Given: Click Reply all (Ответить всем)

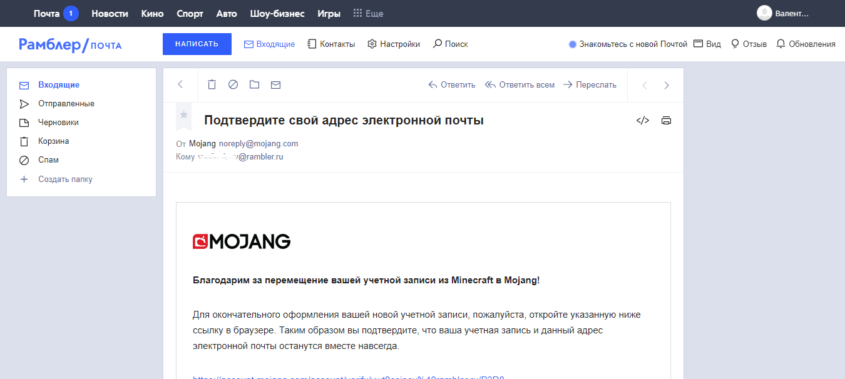Looking at the screenshot, I should (x=520, y=85).
